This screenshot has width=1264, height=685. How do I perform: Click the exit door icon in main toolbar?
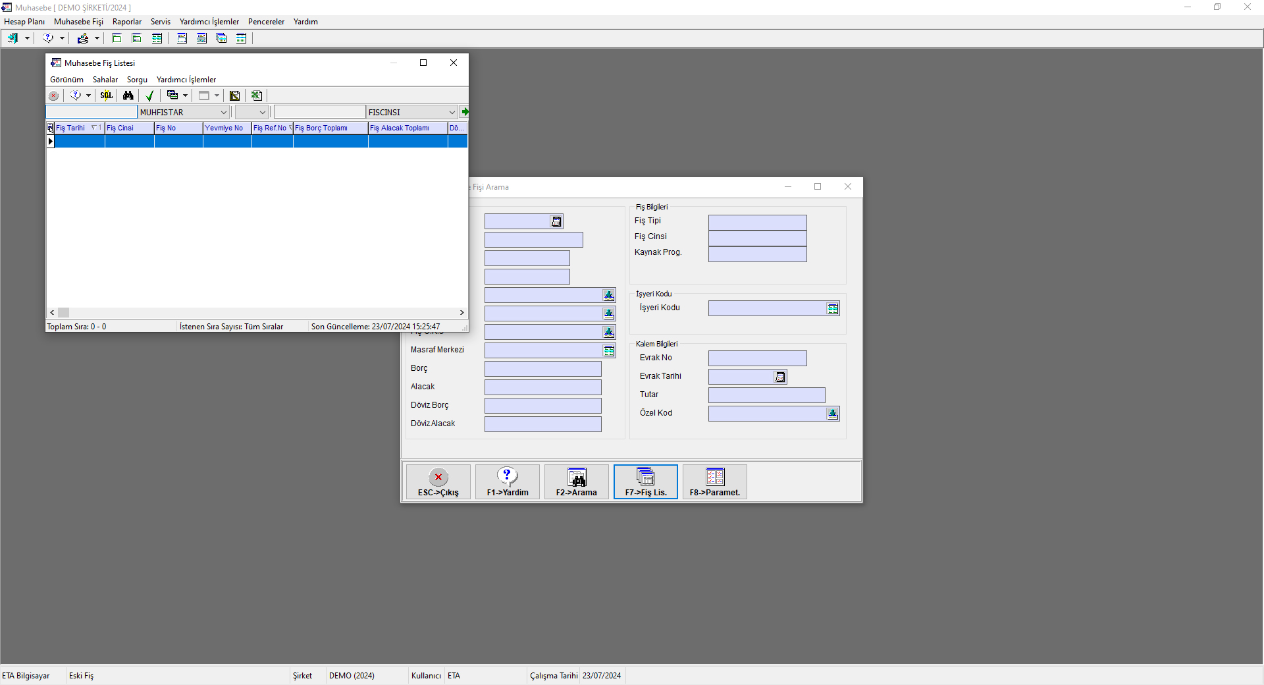[13, 38]
